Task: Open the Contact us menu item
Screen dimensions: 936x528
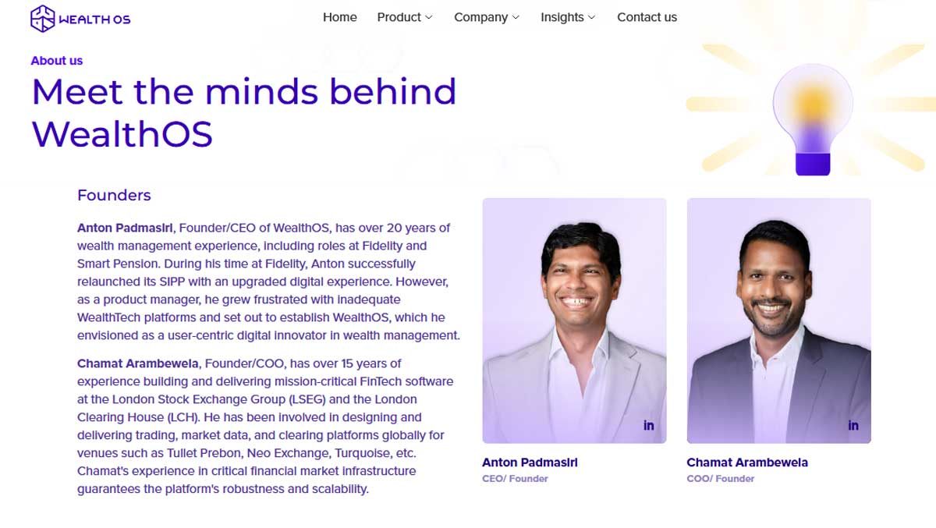Action: pyautogui.click(x=647, y=17)
